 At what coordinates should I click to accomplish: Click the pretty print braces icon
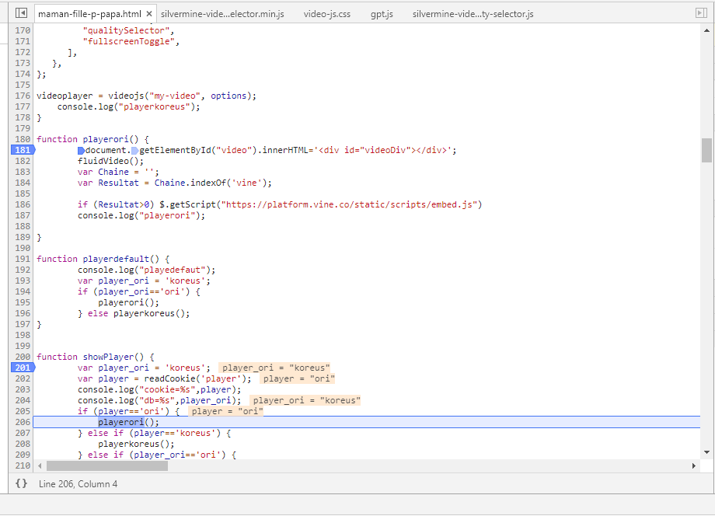coord(21,483)
